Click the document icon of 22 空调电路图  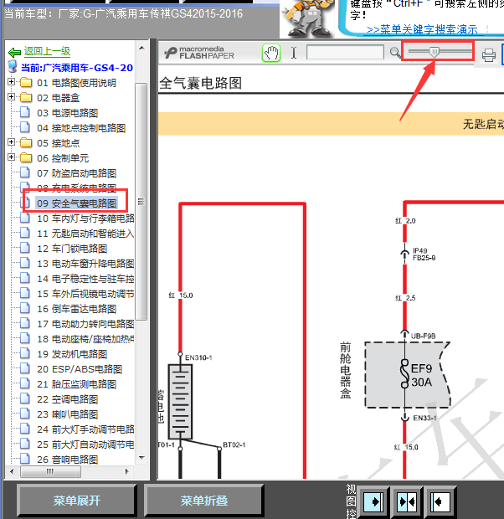(25, 398)
